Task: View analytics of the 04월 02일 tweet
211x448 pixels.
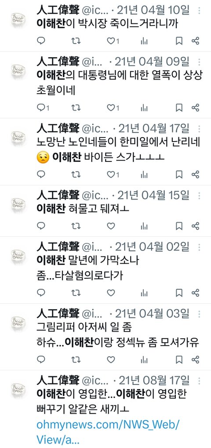Action: 144,293
